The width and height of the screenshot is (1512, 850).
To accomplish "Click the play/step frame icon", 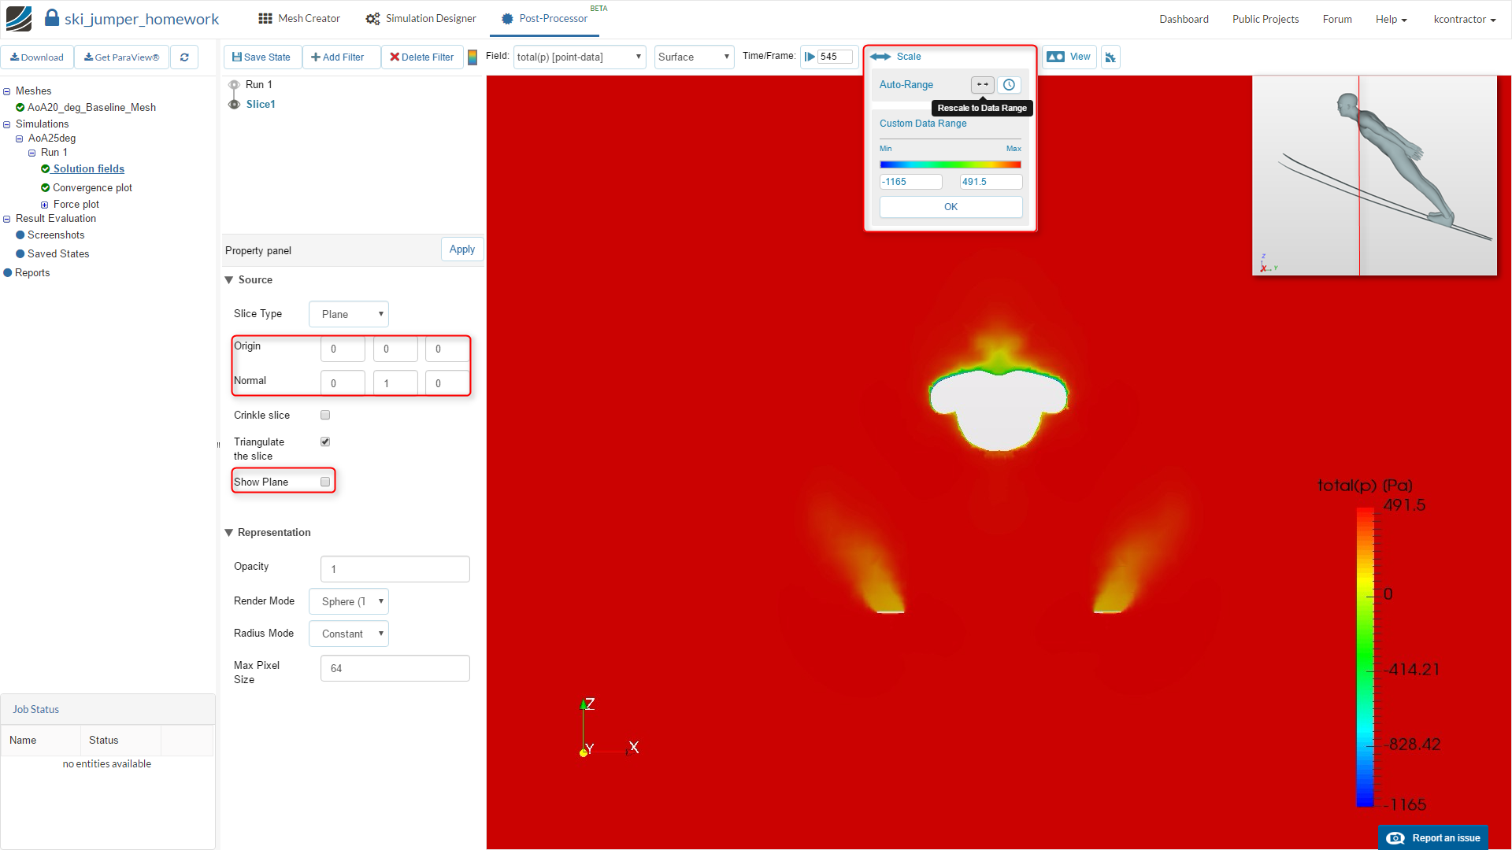I will click(x=810, y=57).
